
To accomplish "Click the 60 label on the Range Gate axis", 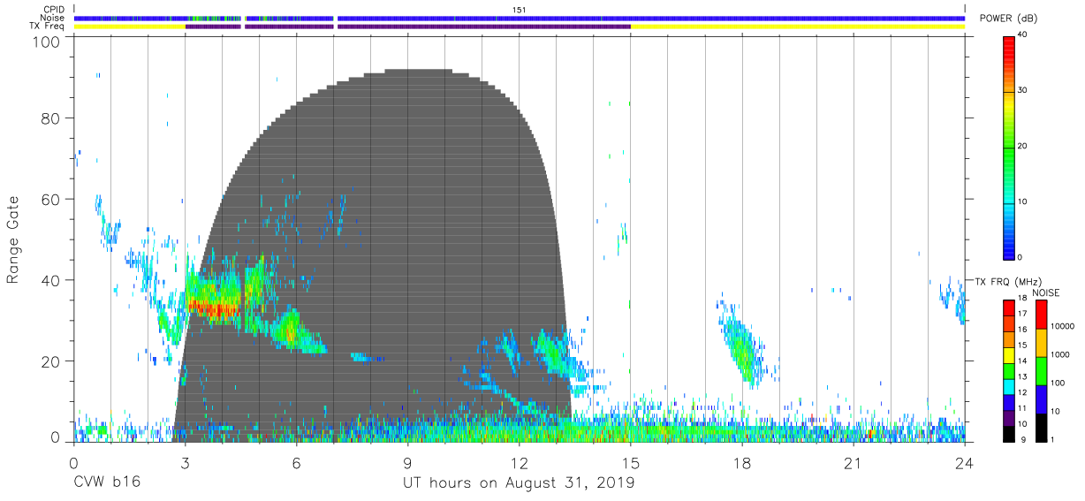I will [x=50, y=199].
